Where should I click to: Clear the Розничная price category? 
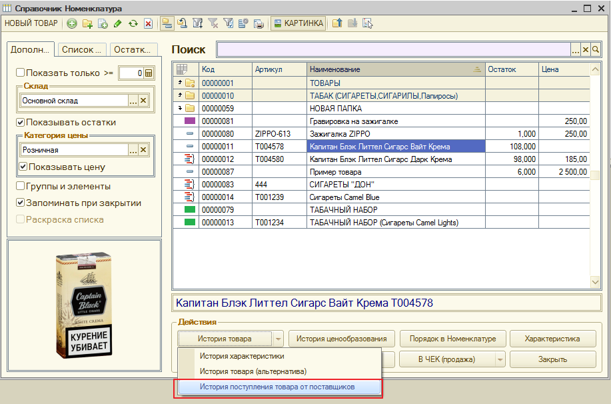click(x=143, y=150)
